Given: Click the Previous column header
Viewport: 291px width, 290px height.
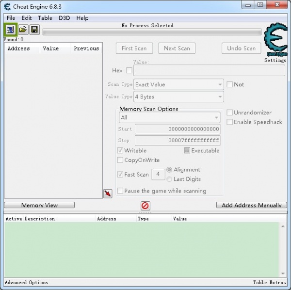Looking at the screenshot, I should coord(86,48).
